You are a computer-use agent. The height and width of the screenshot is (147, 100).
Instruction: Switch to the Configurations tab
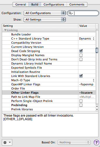pos(54,4)
